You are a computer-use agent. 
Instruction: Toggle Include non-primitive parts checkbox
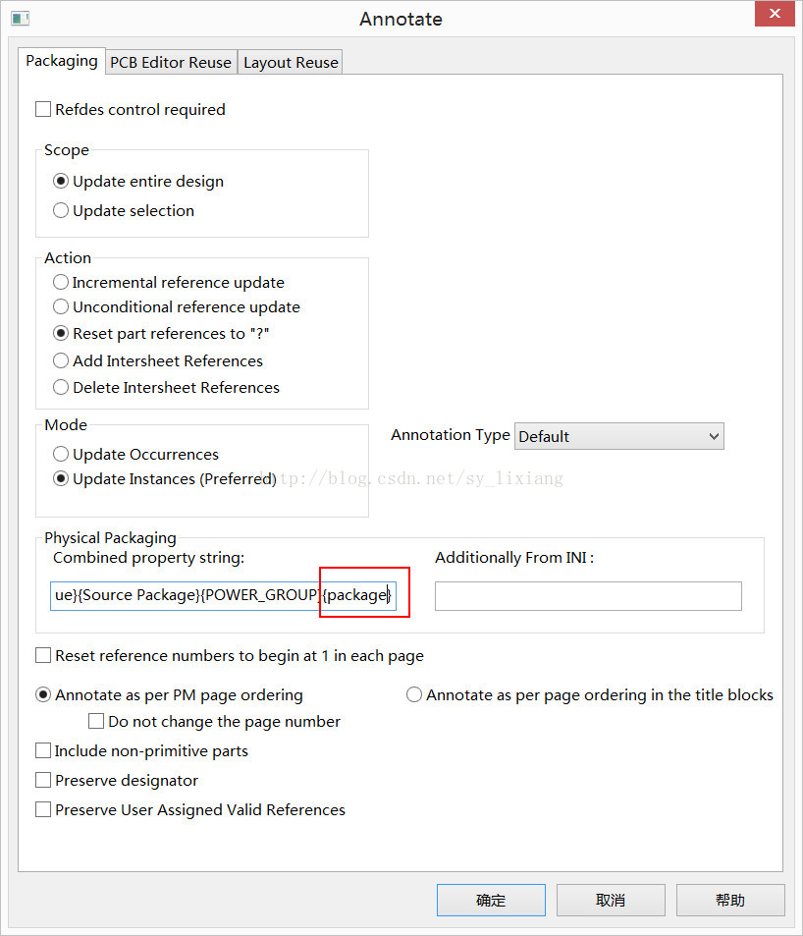43,750
